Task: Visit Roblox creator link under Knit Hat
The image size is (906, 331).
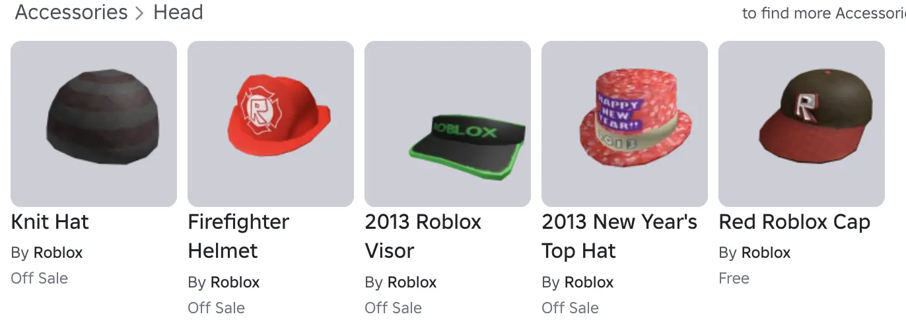Action: tap(58, 253)
